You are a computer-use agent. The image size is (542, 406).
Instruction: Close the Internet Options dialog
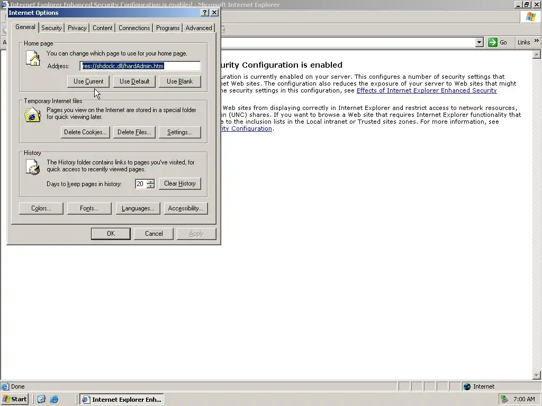tap(214, 13)
